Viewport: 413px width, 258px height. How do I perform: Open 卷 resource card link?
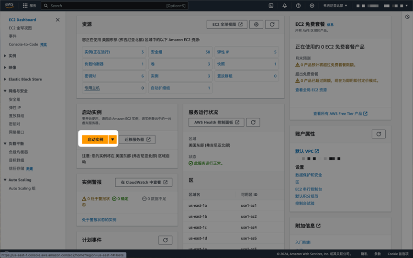tap(153, 64)
